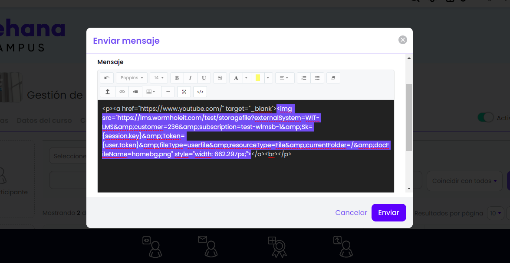Apply strikethrough formatting
Image resolution: width=510 pixels, height=263 pixels.
220,78
